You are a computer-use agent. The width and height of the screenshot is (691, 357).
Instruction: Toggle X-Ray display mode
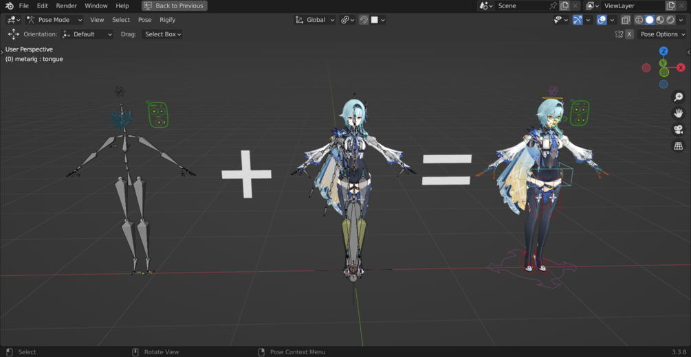[625, 20]
